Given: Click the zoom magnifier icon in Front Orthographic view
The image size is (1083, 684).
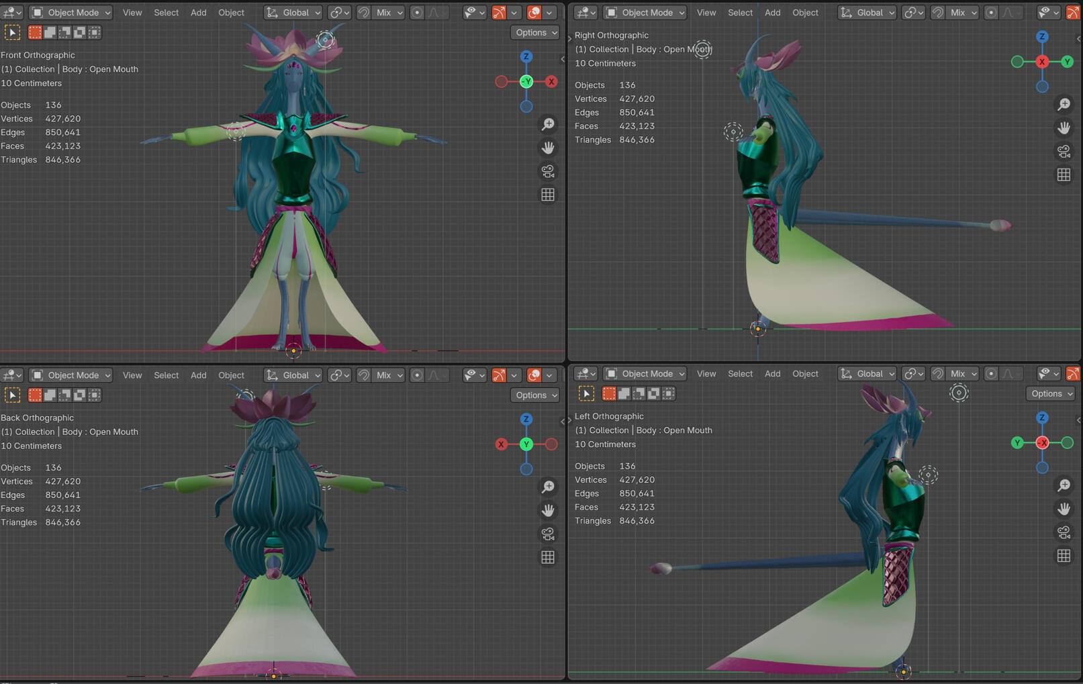Looking at the screenshot, I should tap(548, 124).
